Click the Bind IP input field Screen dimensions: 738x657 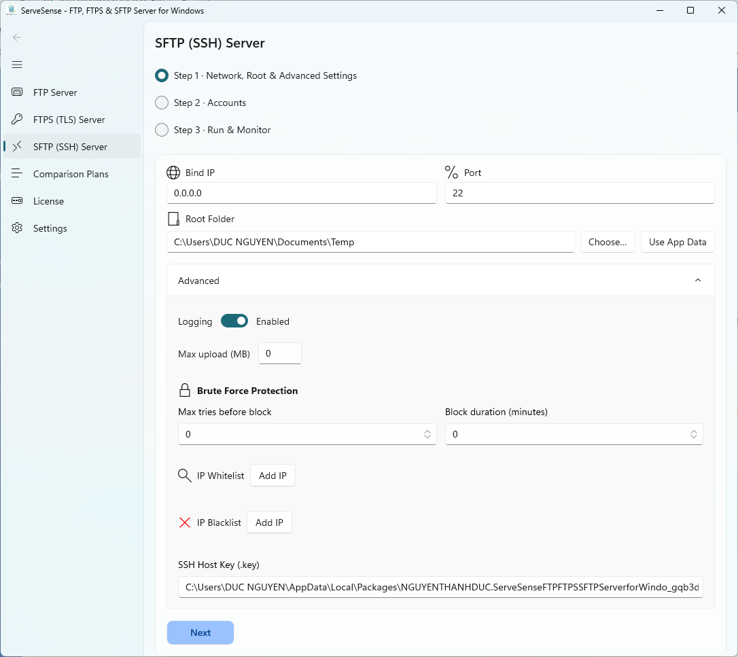pyautogui.click(x=302, y=193)
